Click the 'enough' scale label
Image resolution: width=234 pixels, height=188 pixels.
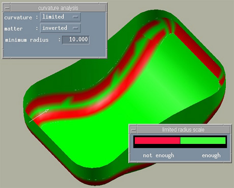pyautogui.click(x=211, y=156)
